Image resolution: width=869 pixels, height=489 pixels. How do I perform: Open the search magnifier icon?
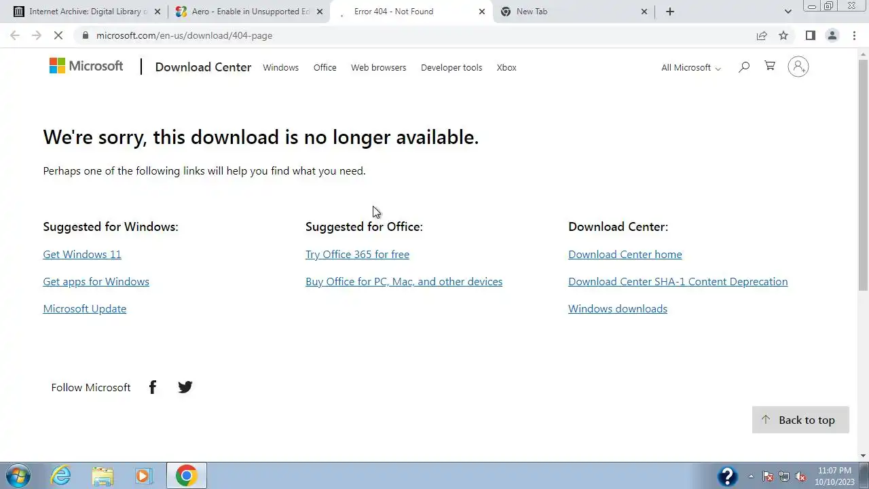pyautogui.click(x=744, y=67)
